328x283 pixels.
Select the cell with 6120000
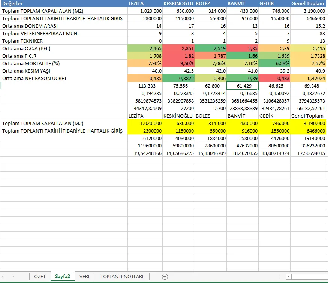(145, 139)
